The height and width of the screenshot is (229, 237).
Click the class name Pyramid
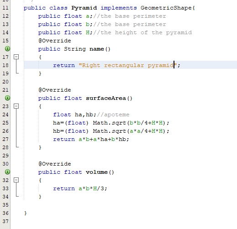click(84, 8)
